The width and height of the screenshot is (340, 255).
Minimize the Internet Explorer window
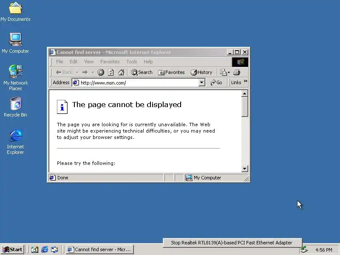pos(230,52)
